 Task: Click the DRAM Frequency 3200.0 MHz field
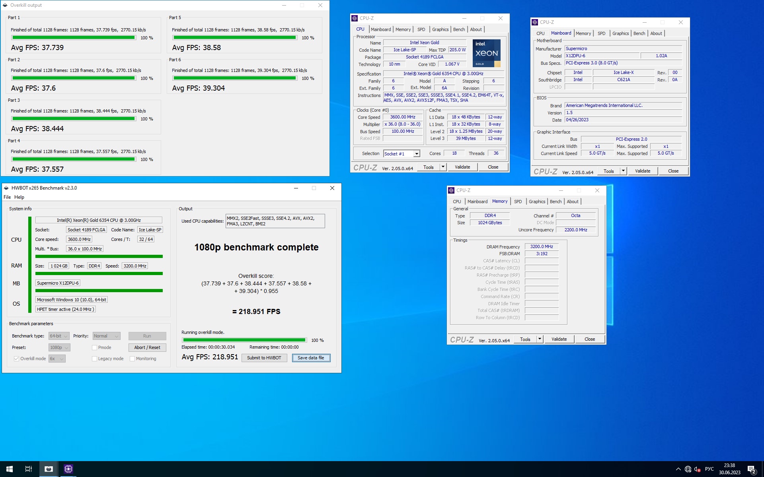(542, 247)
